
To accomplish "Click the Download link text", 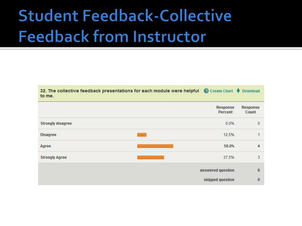I will (251, 91).
